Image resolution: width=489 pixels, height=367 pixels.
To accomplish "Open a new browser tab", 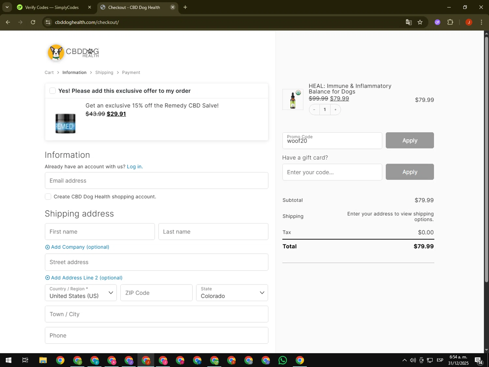I will (185, 7).
